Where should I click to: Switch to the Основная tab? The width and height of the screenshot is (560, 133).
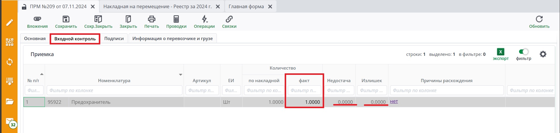tap(35, 39)
